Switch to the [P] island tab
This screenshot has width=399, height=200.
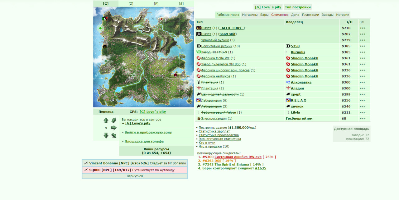coord(156,4)
